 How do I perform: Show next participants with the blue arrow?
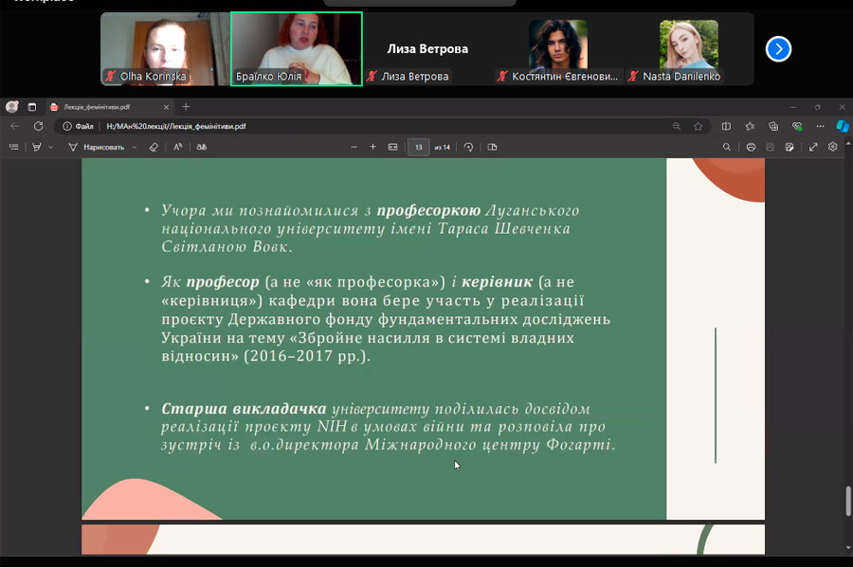coord(778,49)
